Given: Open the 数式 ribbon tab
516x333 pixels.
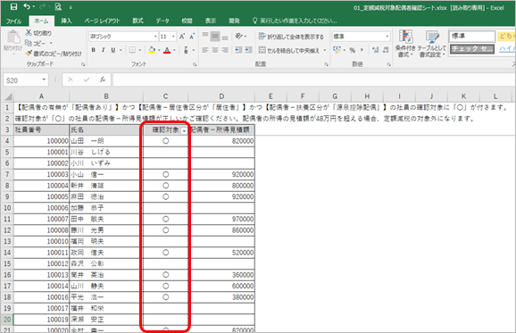Looking at the screenshot, I should click(x=137, y=21).
